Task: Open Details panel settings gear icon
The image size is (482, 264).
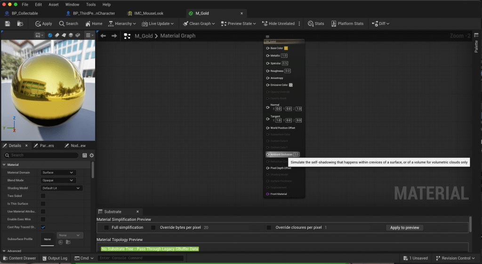Action: click(x=92, y=155)
